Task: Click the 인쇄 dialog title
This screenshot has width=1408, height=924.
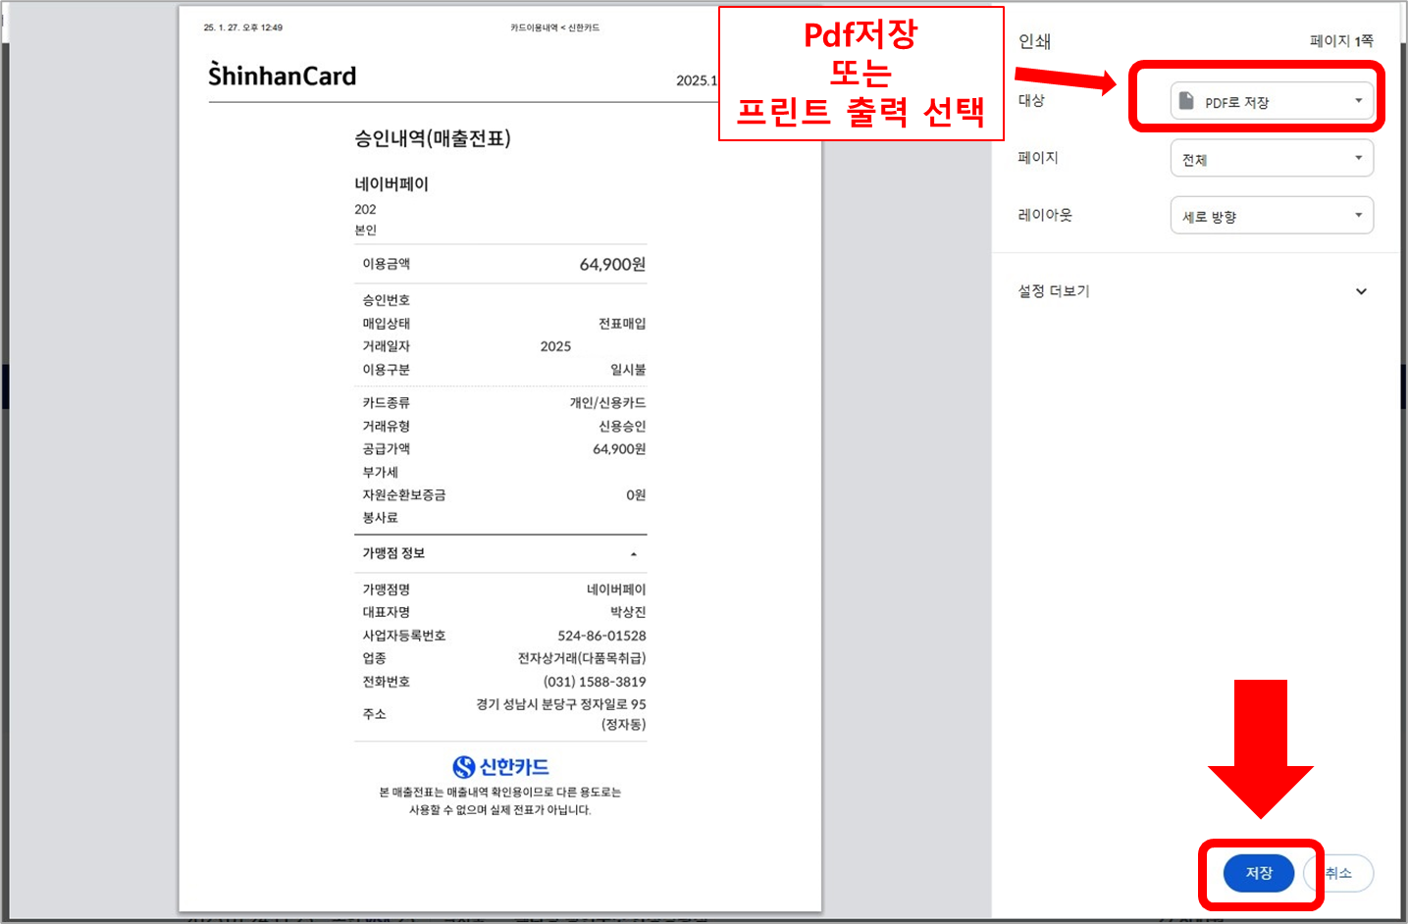Action: (x=1034, y=41)
